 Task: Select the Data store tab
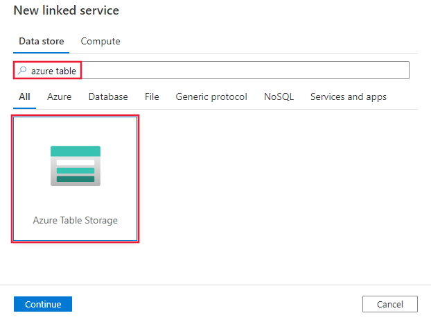[x=42, y=42]
